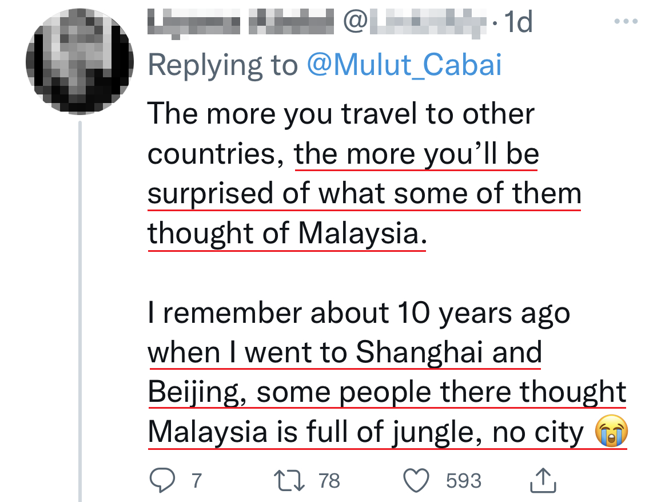
Task: Click the reply speech bubble icon
Action: 162,480
